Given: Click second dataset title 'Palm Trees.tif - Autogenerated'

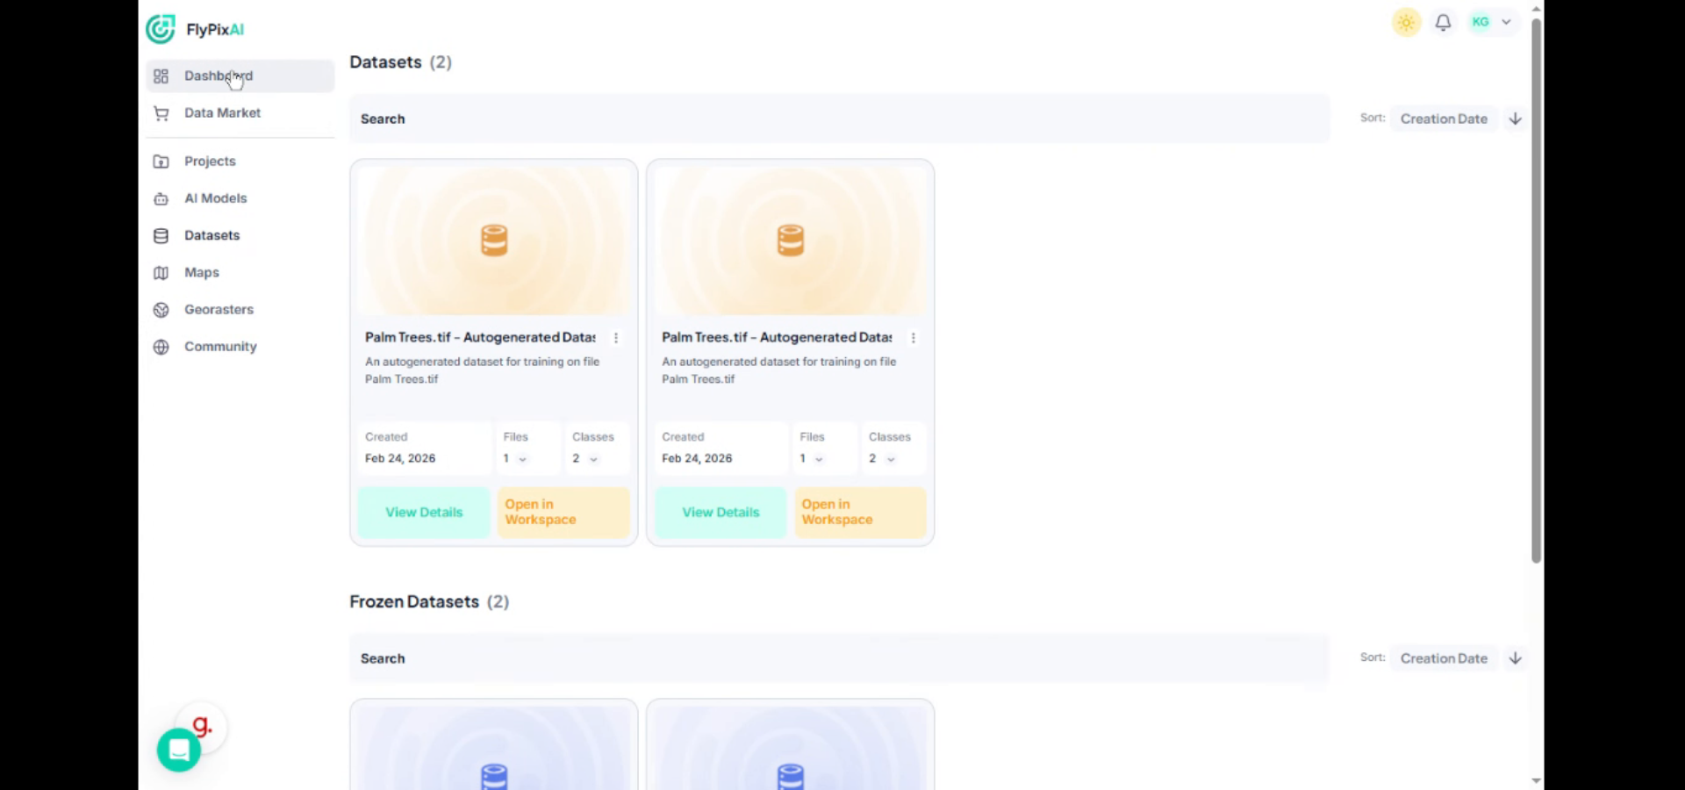Looking at the screenshot, I should tap(777, 338).
